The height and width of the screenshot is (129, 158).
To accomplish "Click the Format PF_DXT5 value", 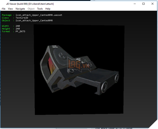I will point(20,31).
